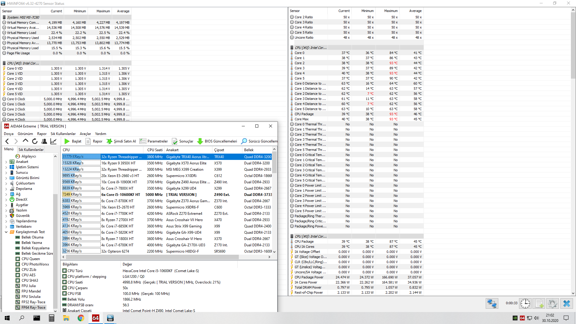Image resolution: width=576 pixels, height=324 pixels.
Task: Open Calculator from taskbar
Action: click(51, 318)
